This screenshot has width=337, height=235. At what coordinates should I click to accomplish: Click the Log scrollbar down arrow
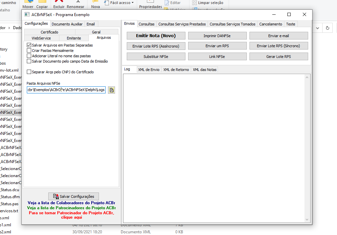click(307, 219)
